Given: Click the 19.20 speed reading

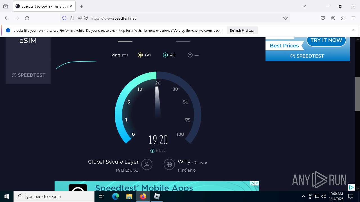Looking at the screenshot, I should [158, 139].
